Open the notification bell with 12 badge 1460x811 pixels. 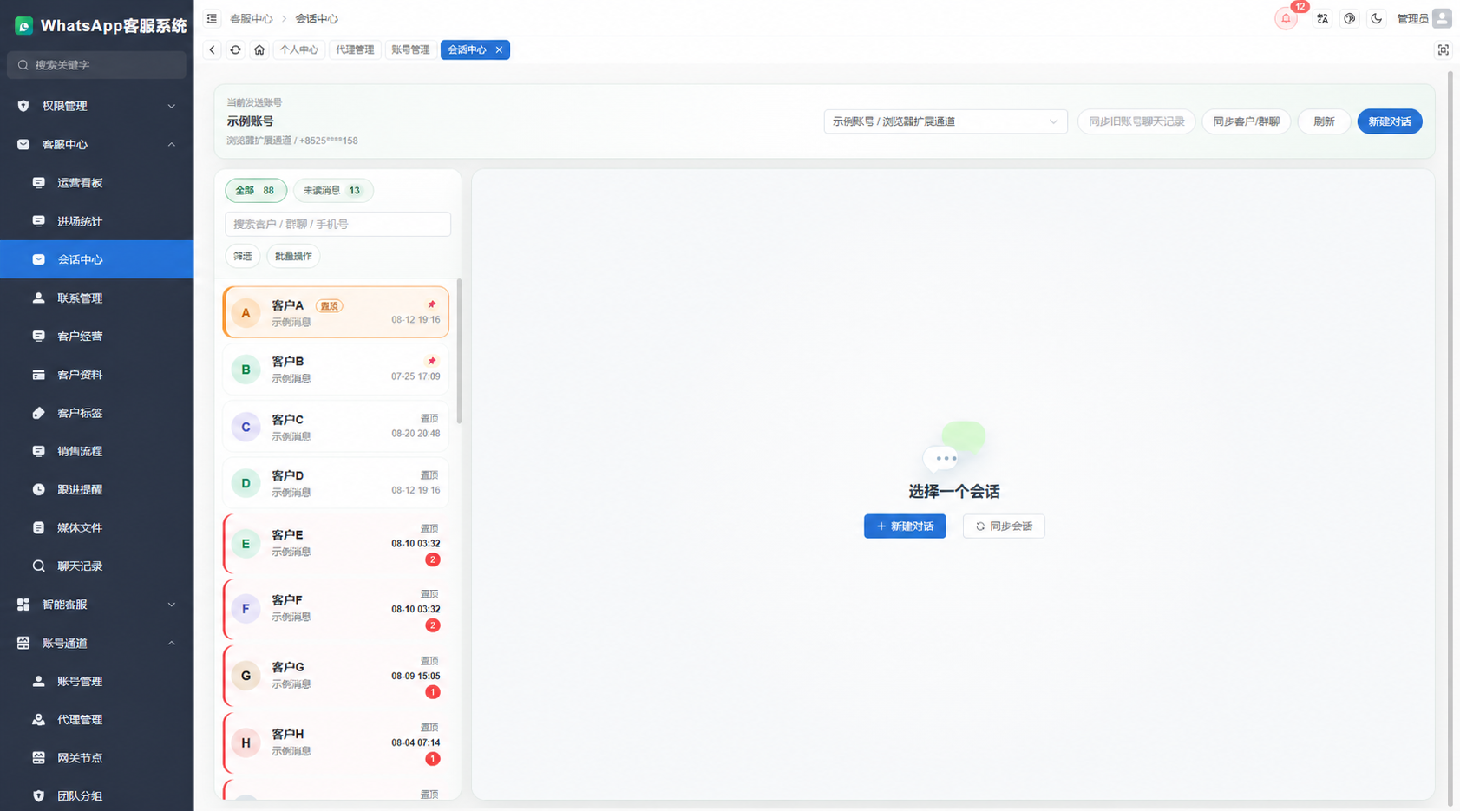1286,18
